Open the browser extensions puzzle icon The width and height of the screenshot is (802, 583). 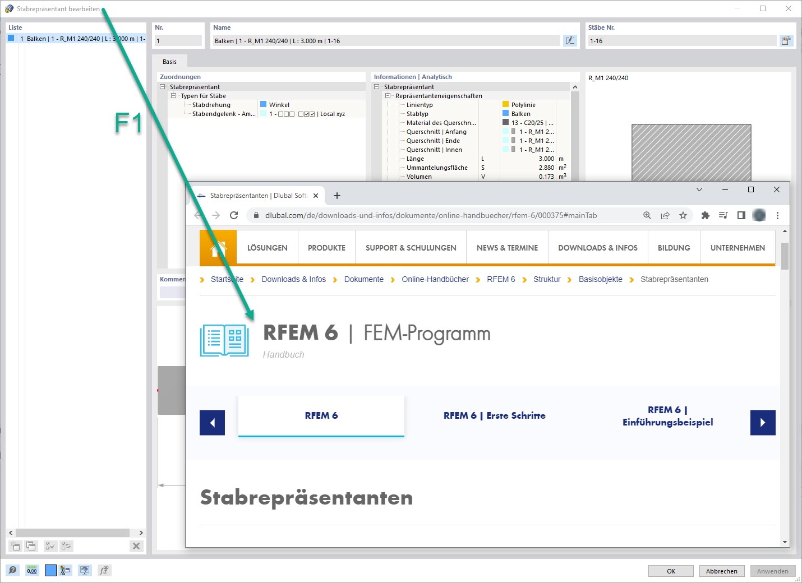706,215
